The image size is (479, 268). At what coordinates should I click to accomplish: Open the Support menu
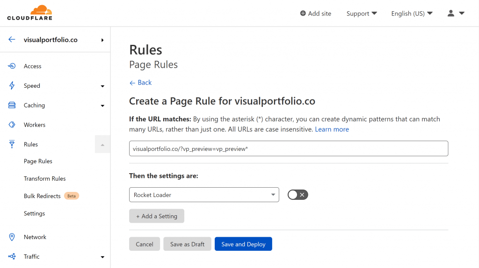click(x=362, y=14)
